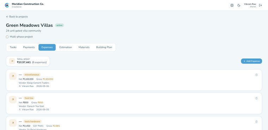
Task: Delete the food tea expense via trash icon
Action: coord(256,98)
